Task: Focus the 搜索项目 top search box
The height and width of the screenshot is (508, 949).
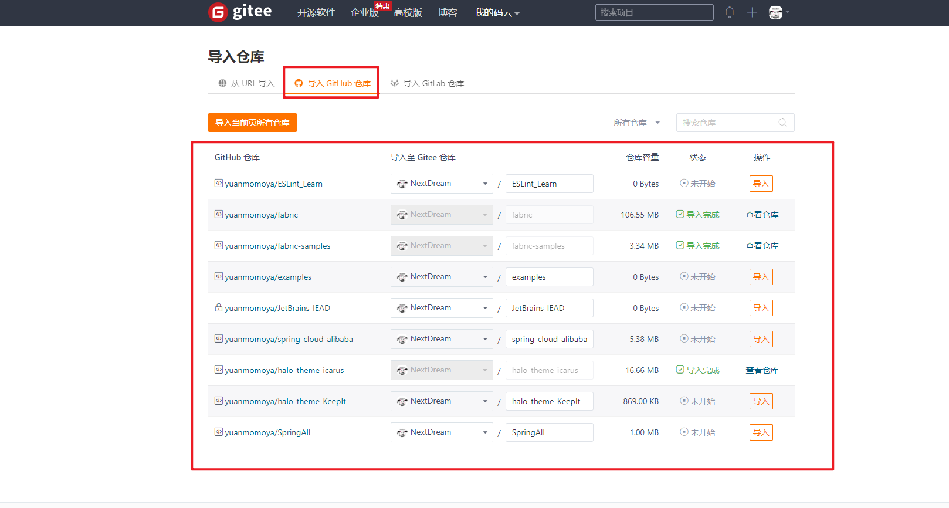Action: click(x=655, y=12)
